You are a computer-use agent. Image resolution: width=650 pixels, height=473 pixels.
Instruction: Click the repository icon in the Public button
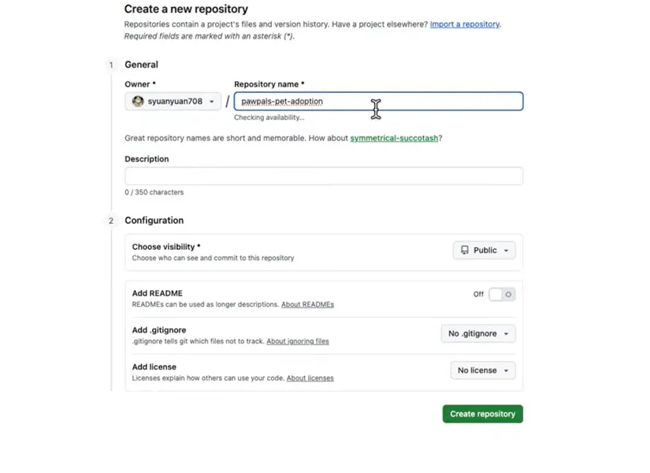tap(465, 250)
